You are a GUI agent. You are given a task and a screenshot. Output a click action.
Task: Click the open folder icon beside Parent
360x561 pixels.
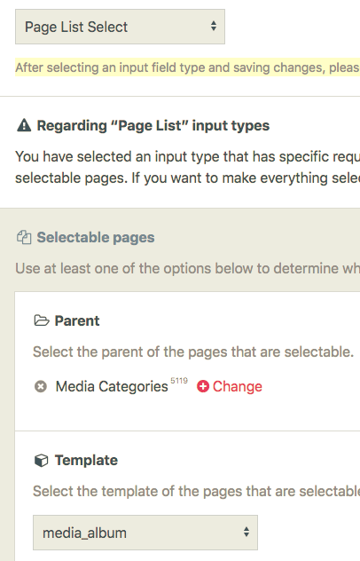point(42,320)
